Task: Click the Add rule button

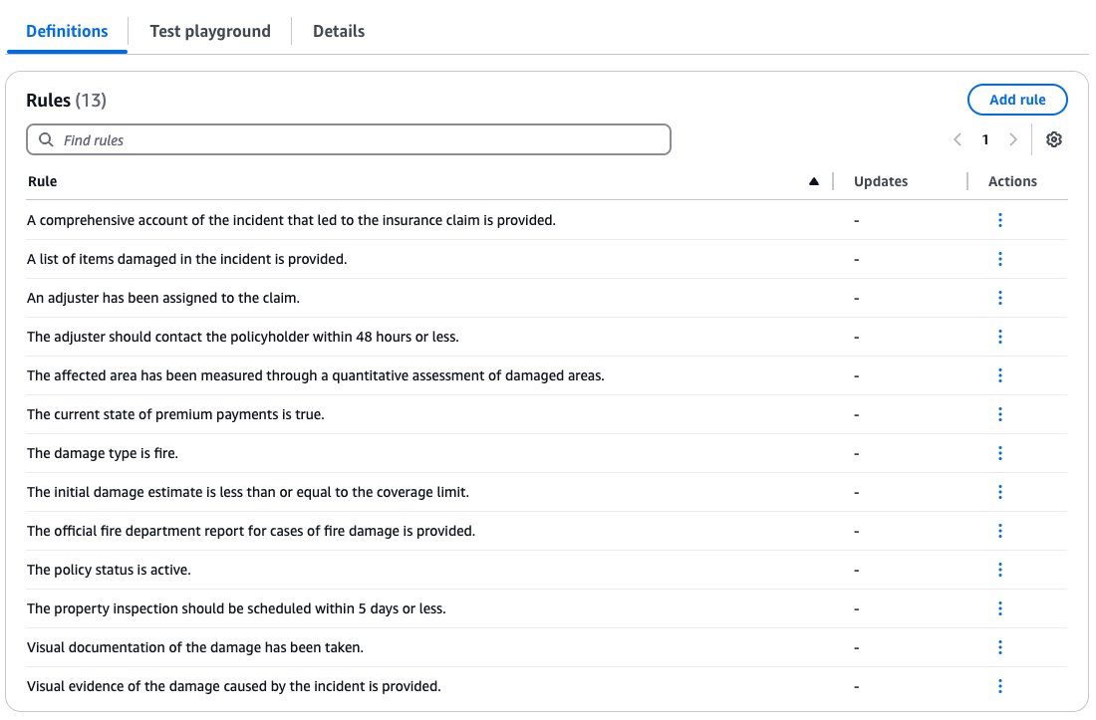Action: [1017, 100]
